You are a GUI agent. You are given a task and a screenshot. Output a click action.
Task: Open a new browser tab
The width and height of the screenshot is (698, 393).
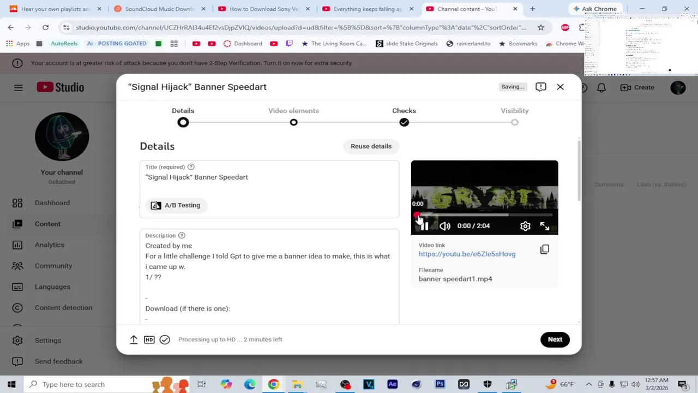pyautogui.click(x=532, y=9)
